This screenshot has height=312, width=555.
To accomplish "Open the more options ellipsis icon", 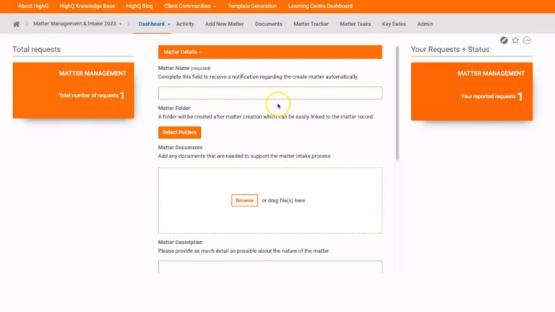I will (x=527, y=40).
